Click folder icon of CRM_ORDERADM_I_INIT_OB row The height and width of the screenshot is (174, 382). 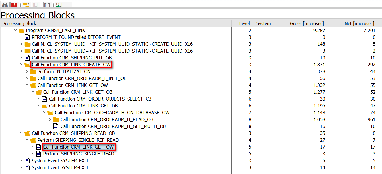tap(33, 78)
